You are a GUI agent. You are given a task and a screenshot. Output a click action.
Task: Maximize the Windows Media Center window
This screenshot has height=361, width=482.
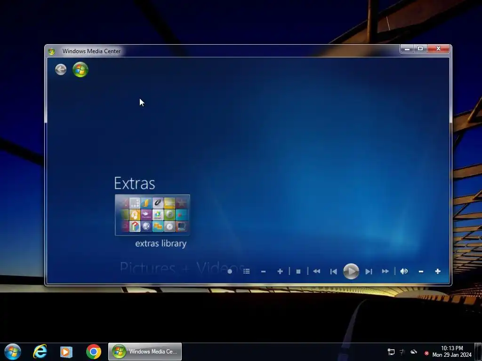(x=420, y=49)
